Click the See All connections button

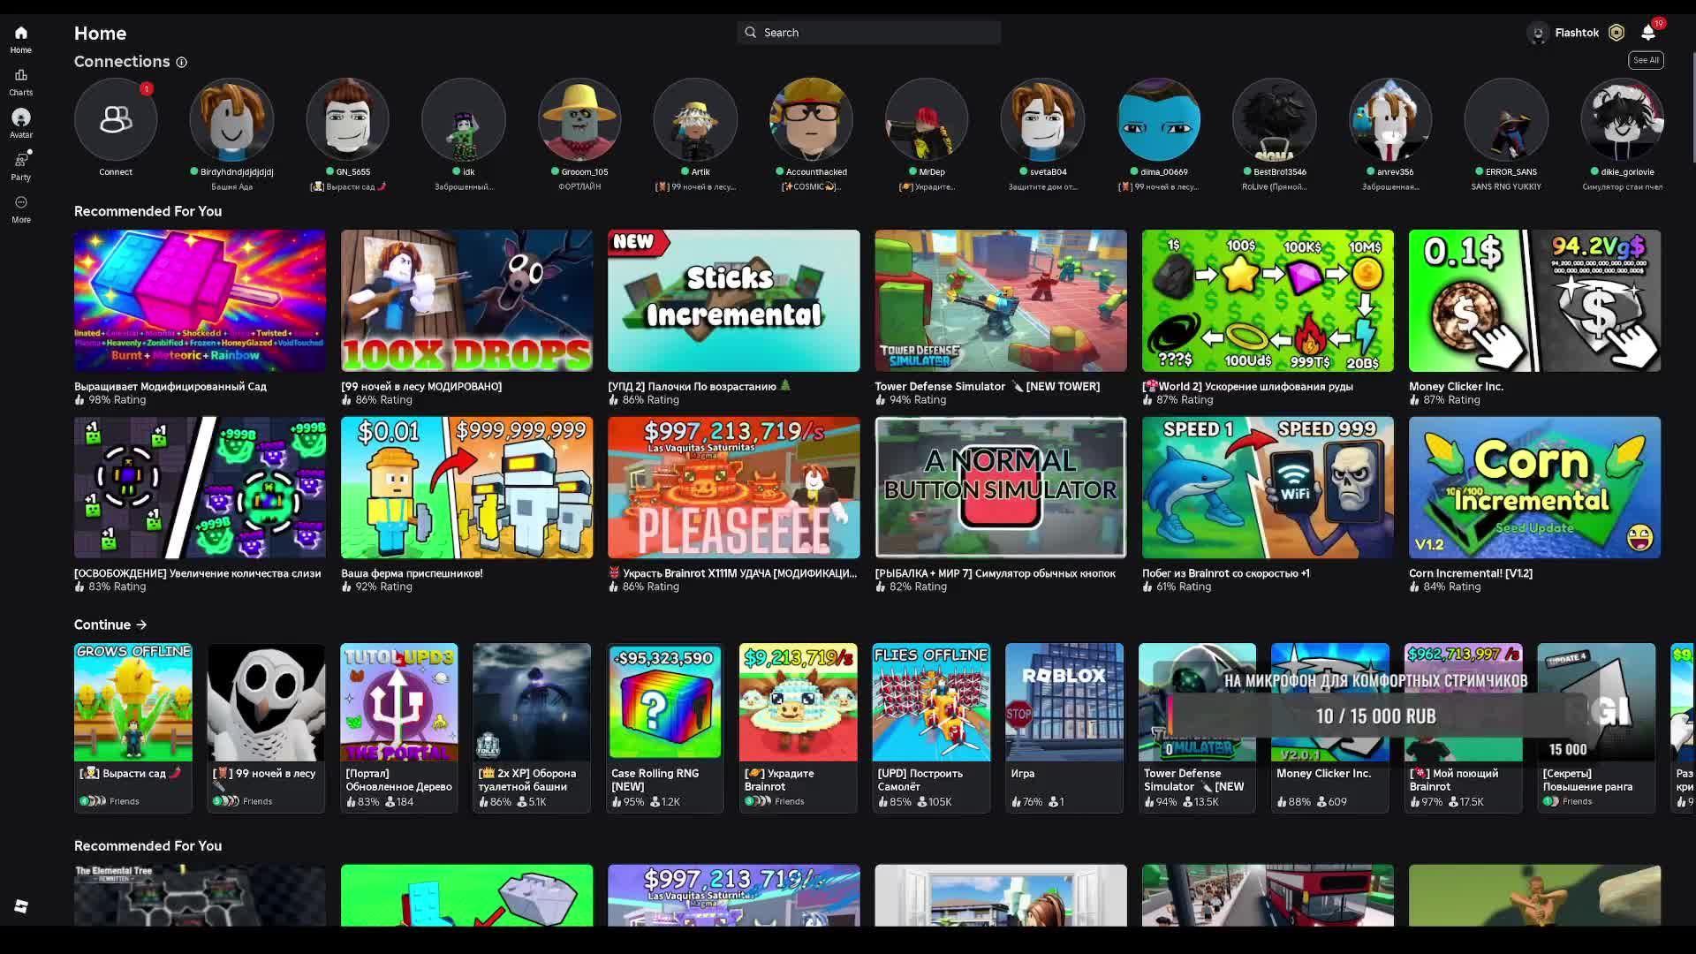pyautogui.click(x=1646, y=60)
